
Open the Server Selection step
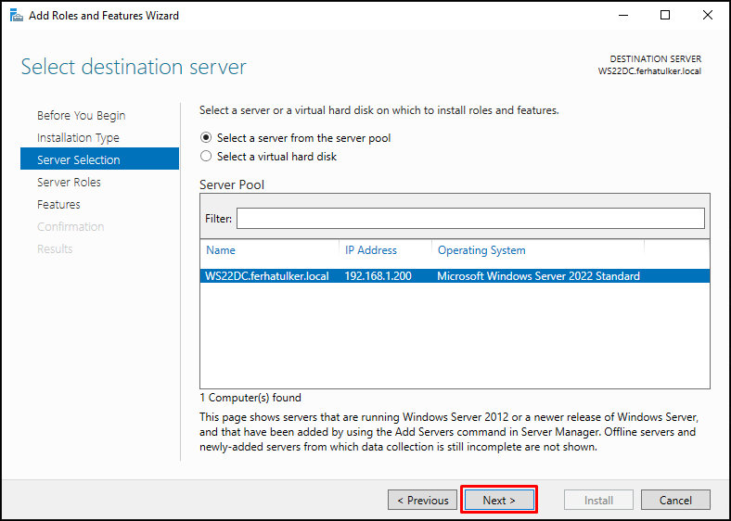[x=78, y=160]
